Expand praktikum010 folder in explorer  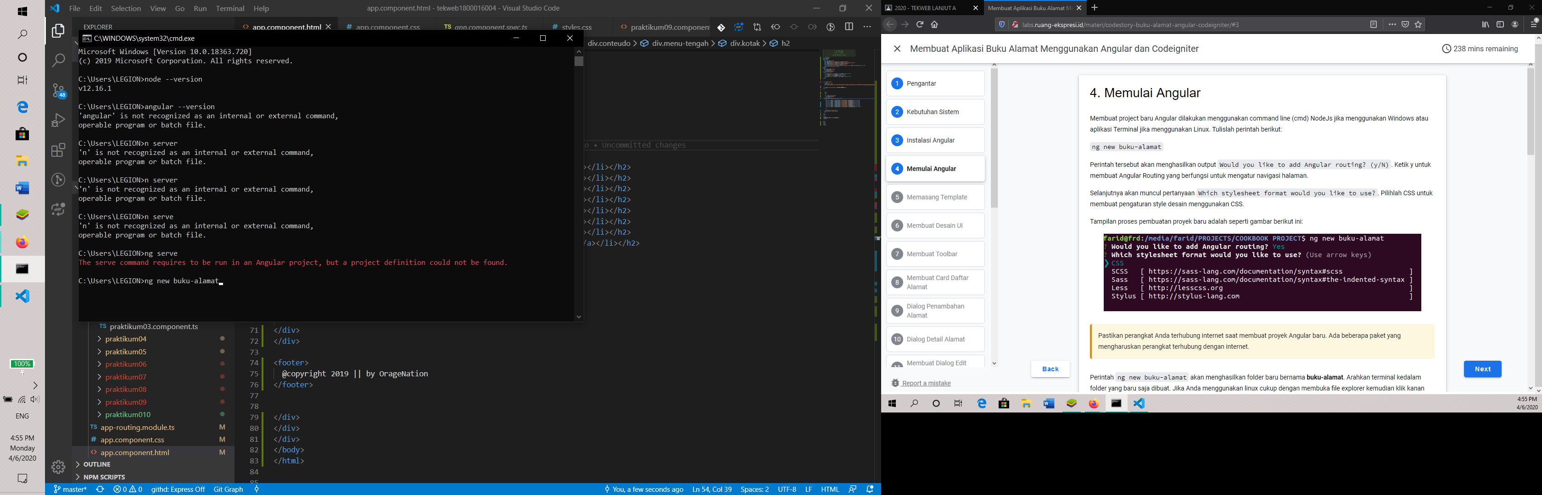[x=128, y=414]
